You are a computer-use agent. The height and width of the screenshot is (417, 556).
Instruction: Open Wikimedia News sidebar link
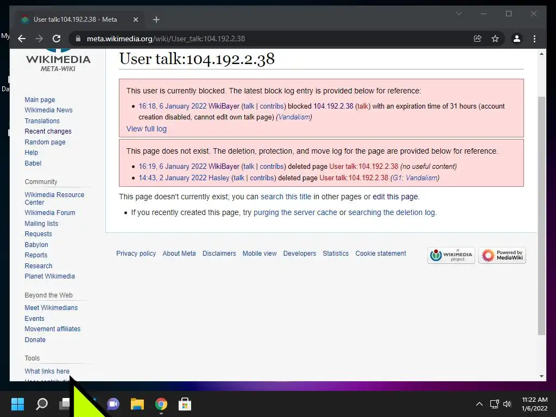(48, 110)
